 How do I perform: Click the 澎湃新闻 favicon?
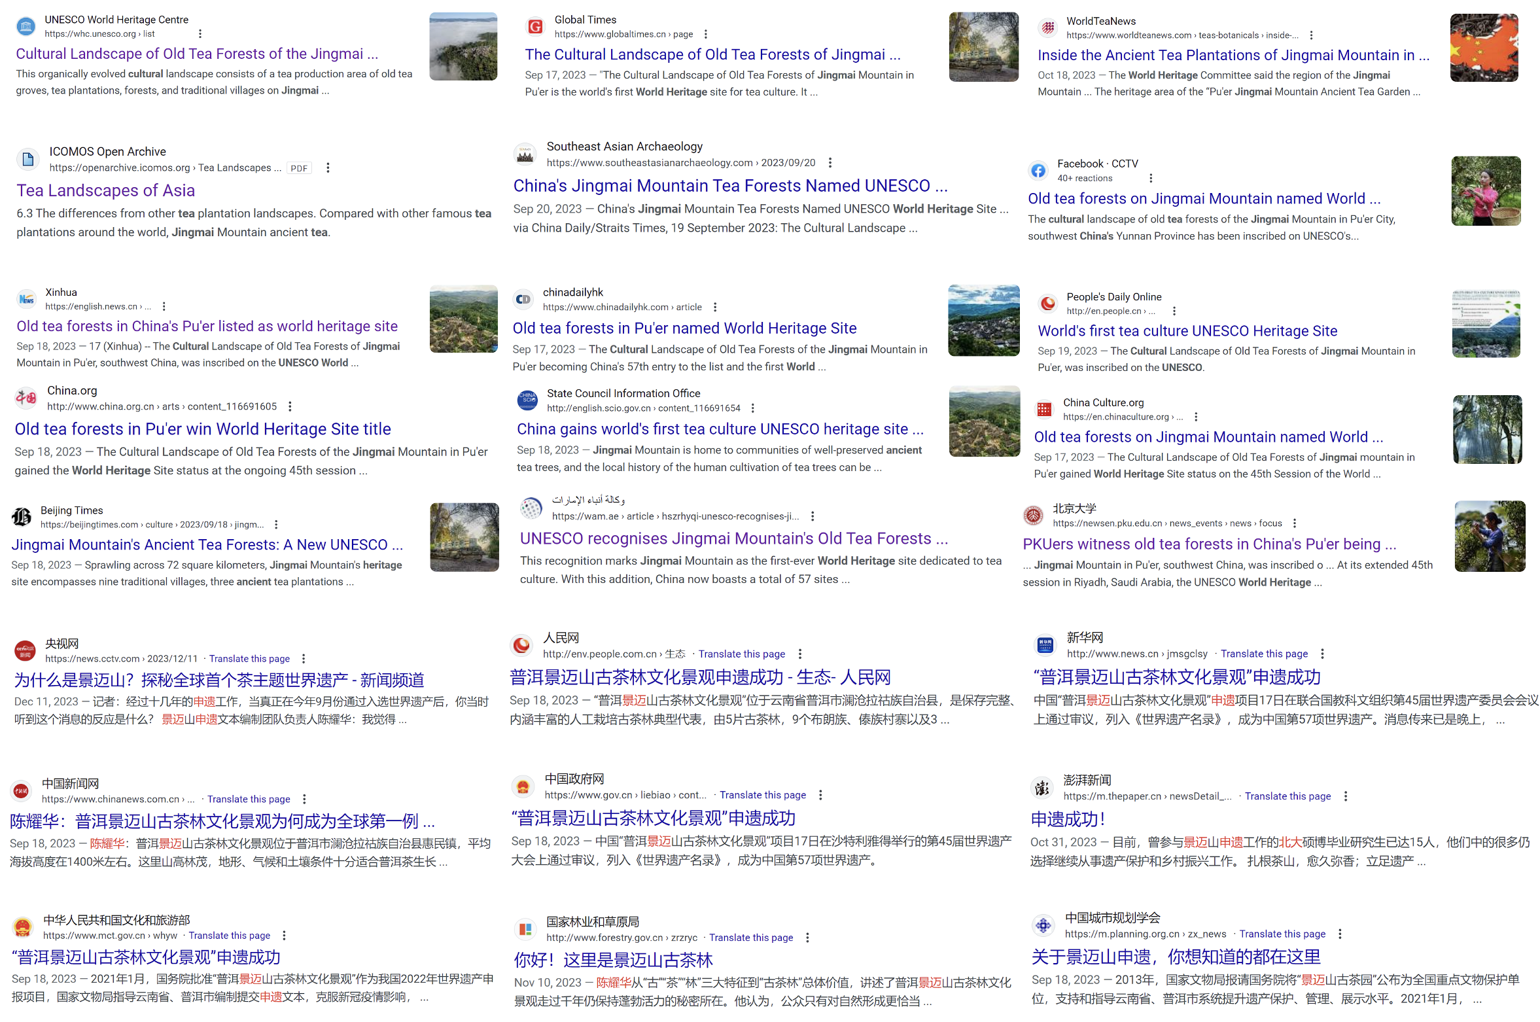1041,788
